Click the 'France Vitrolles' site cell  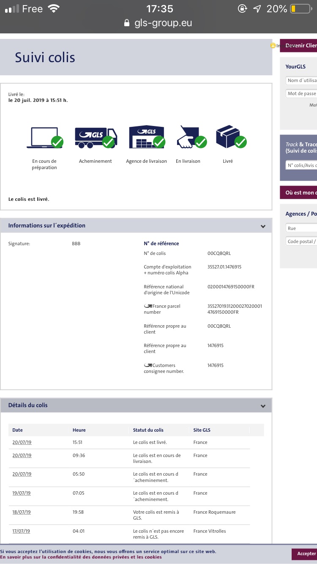pos(210,531)
